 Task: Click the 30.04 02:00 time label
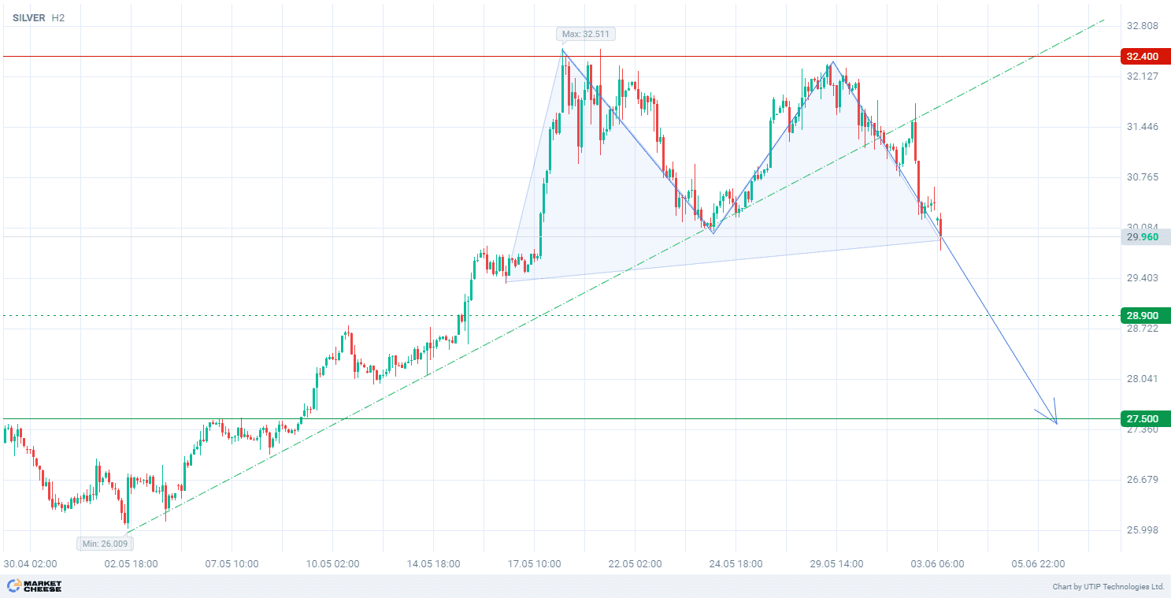point(30,564)
